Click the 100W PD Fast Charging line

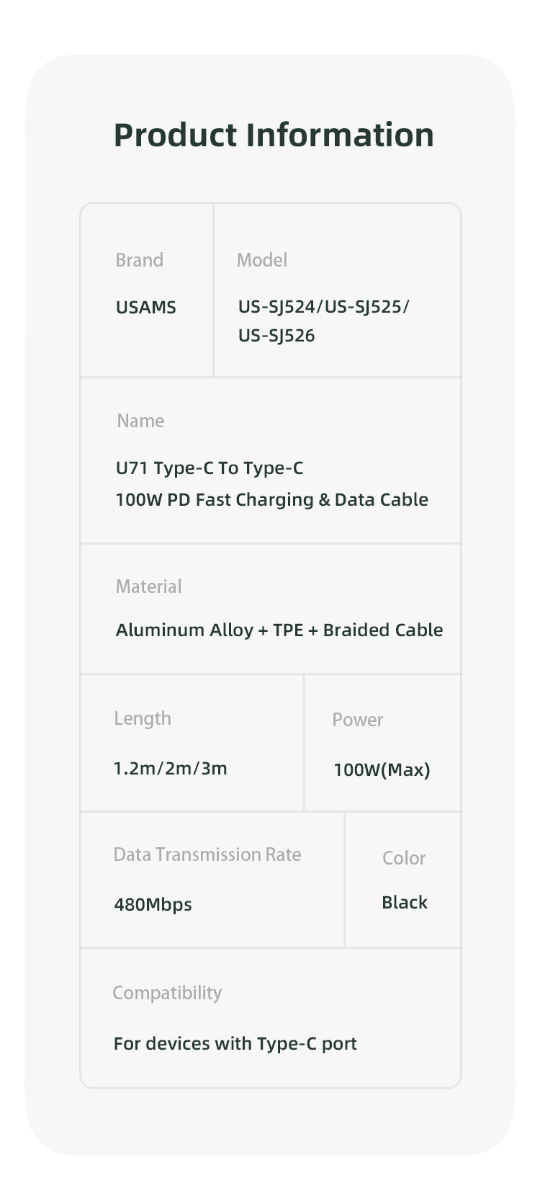click(271, 500)
